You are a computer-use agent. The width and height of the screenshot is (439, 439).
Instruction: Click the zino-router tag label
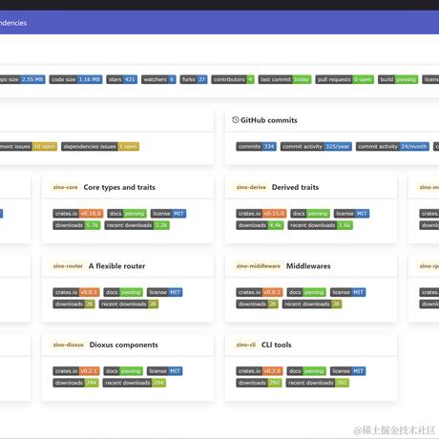68,266
